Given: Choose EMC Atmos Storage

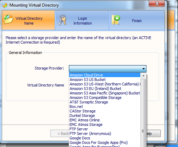Looking at the screenshot, I should (105, 125).
